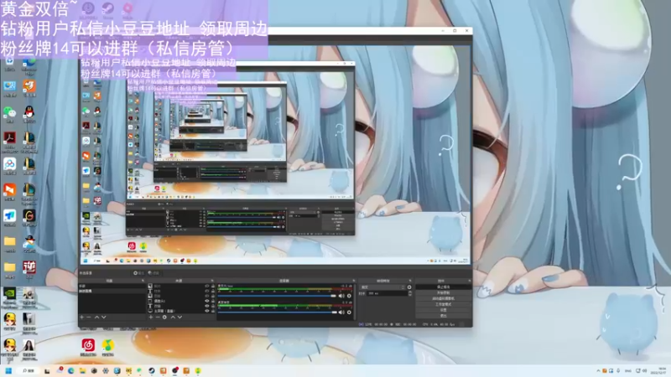Add a new scene with the plus icon

coord(81,318)
